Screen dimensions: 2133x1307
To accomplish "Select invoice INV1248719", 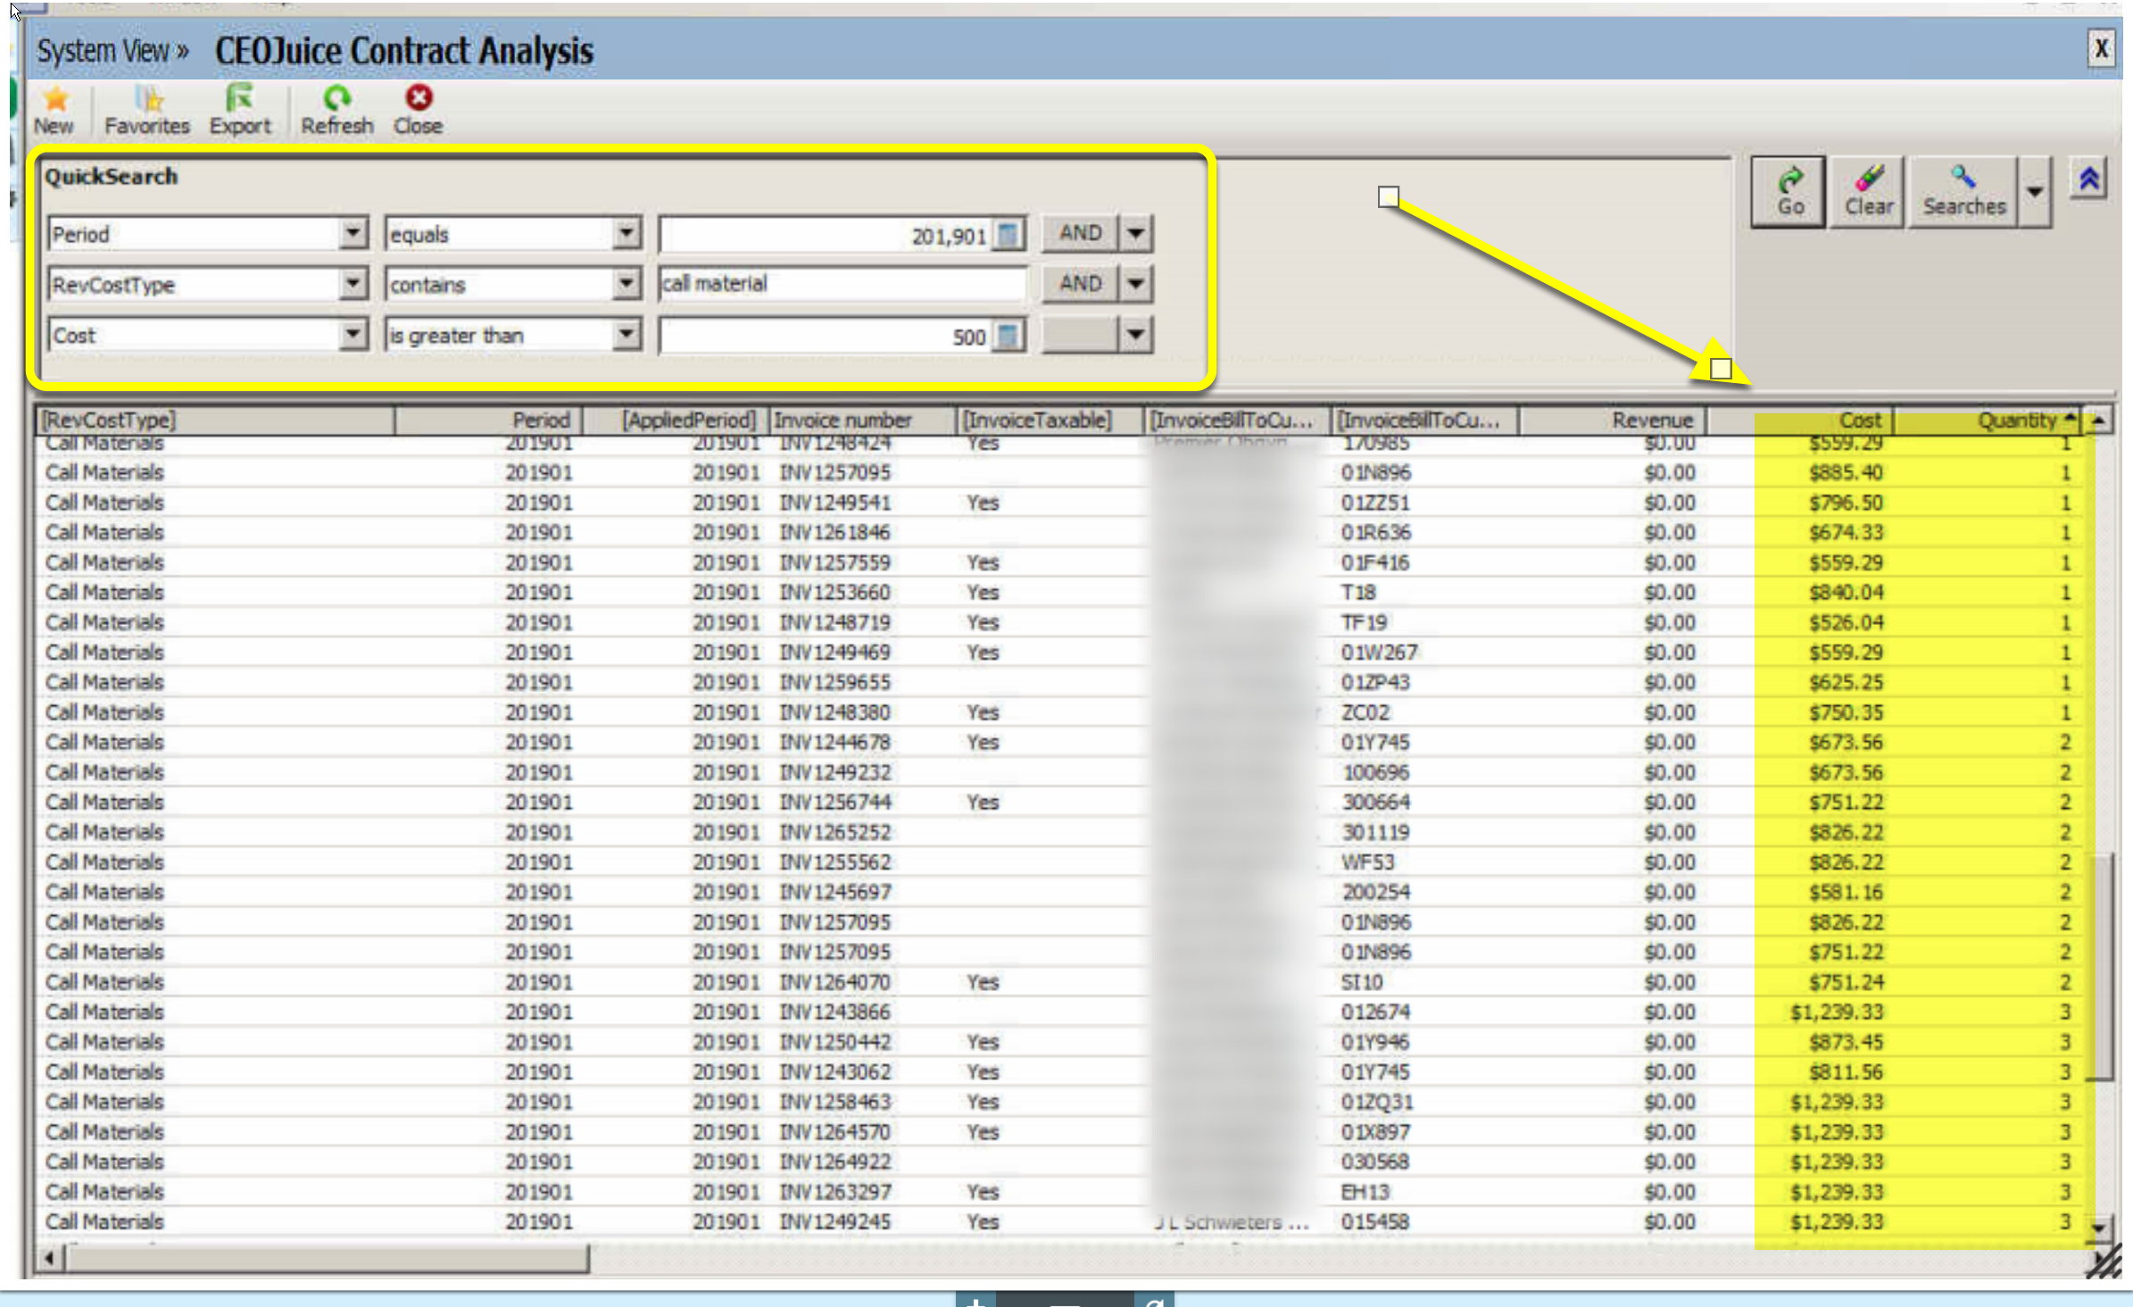I will [835, 622].
